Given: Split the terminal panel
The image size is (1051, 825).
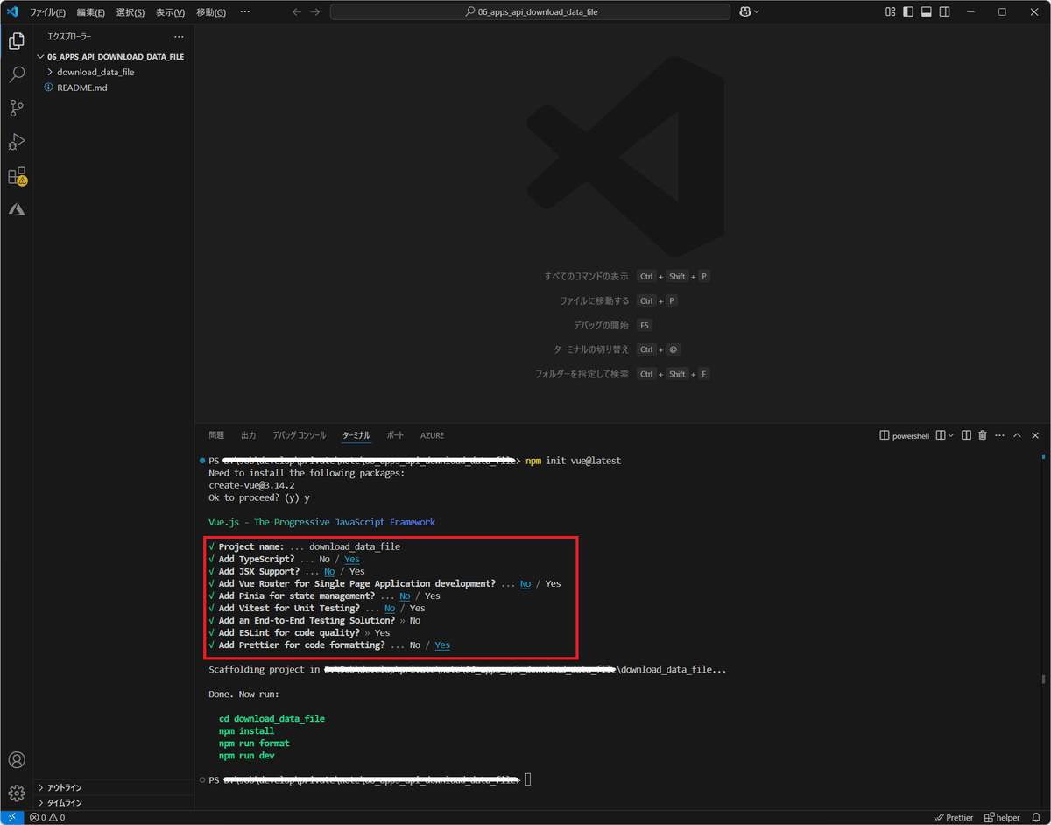Looking at the screenshot, I should pyautogui.click(x=966, y=435).
